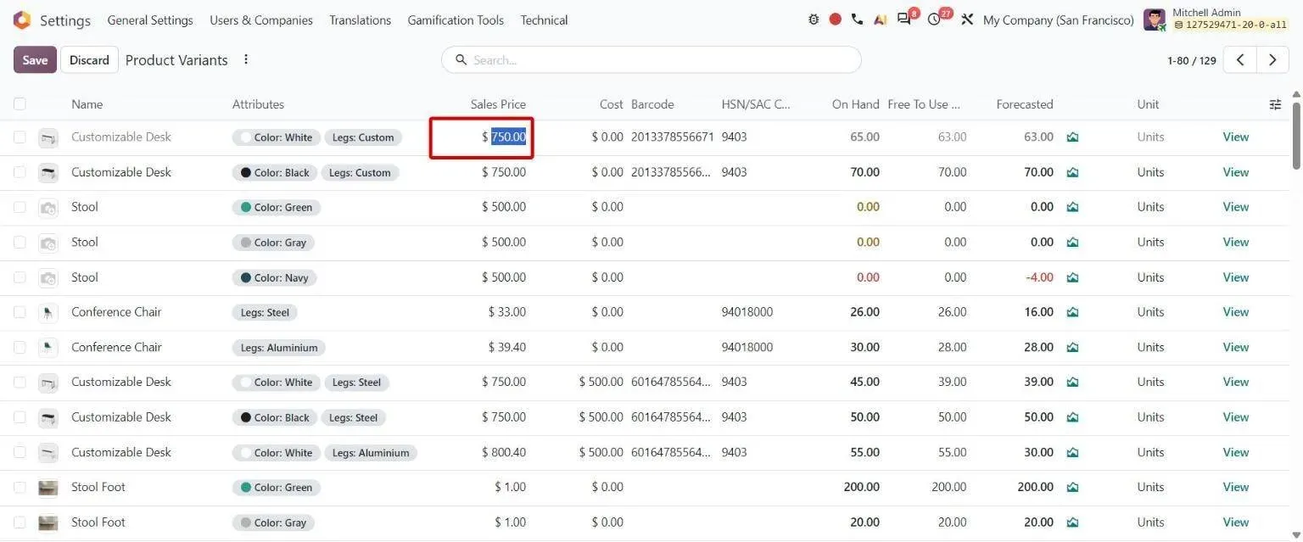1303x542 pixels.
Task: Open View link for Stool Green row
Action: pyautogui.click(x=1235, y=207)
